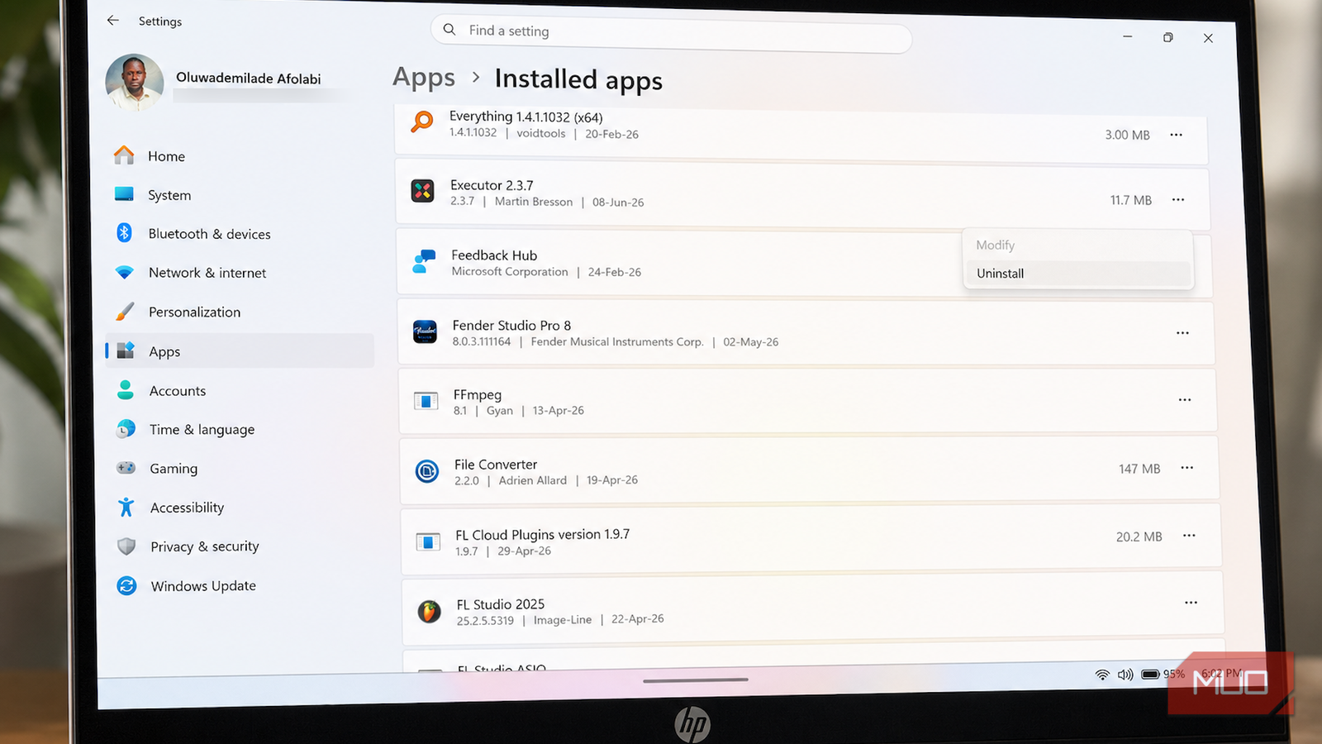Click the Oluwademilade Afolabi account name
This screenshot has width=1322, height=744.
tap(249, 79)
